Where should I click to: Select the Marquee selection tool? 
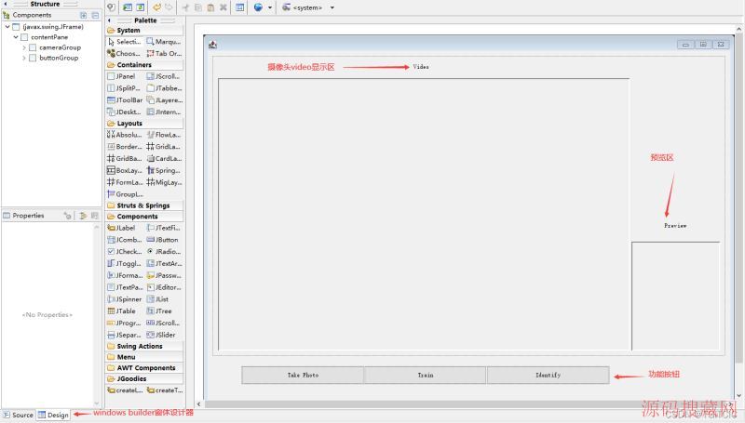pyautogui.click(x=164, y=42)
